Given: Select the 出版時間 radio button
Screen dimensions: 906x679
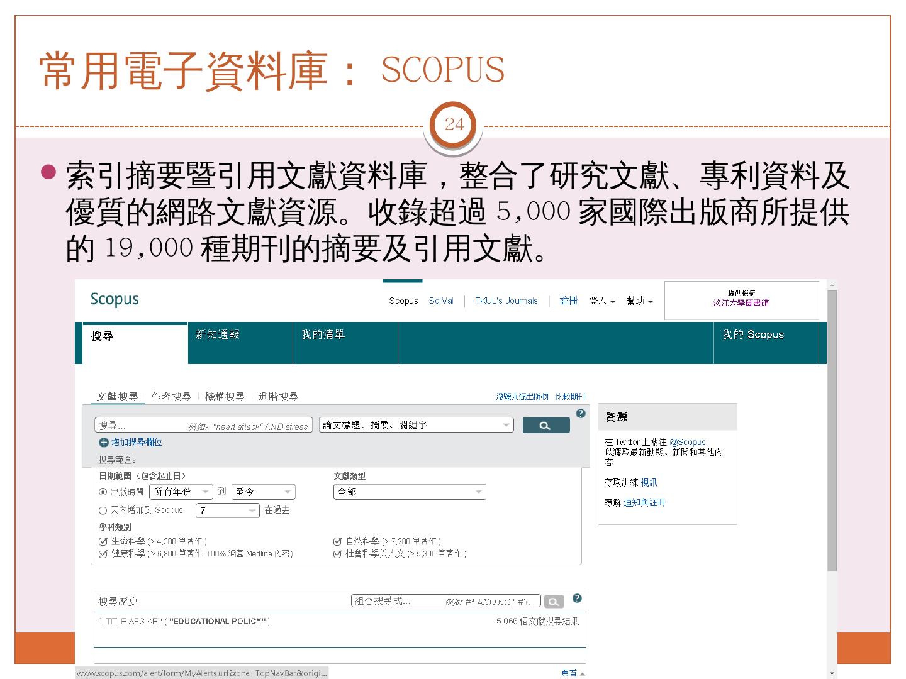Looking at the screenshot, I should (x=103, y=492).
